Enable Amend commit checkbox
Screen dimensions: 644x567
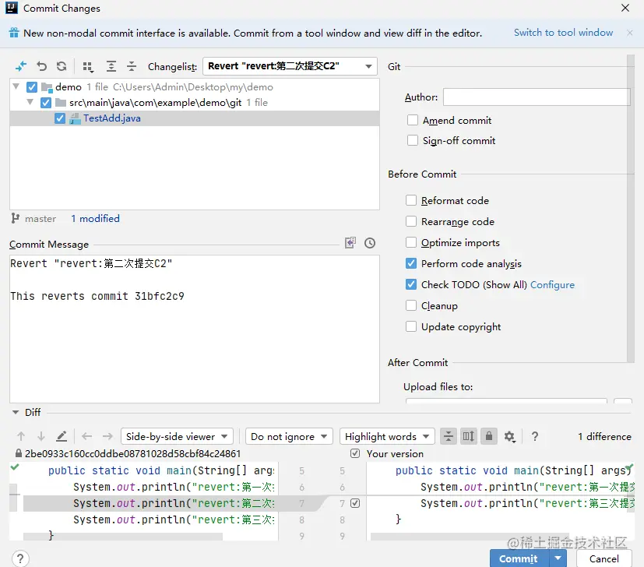click(413, 120)
